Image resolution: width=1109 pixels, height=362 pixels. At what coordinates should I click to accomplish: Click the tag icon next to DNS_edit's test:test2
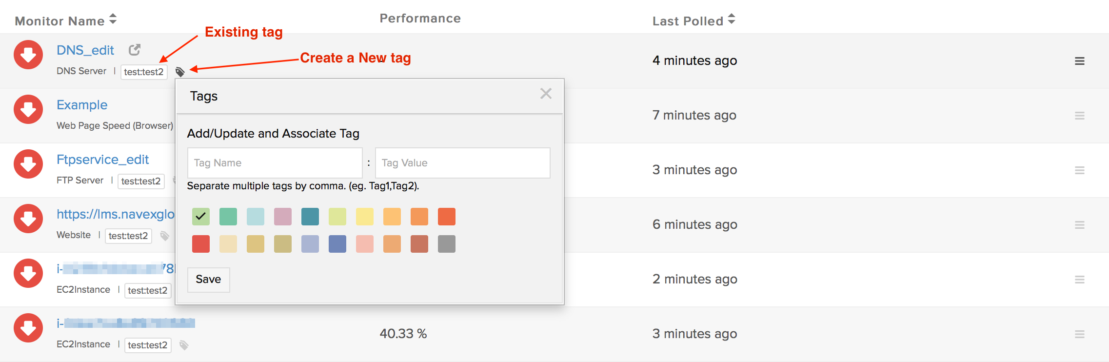tap(180, 72)
